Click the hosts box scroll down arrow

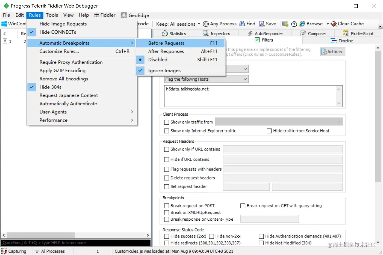coord(339,103)
